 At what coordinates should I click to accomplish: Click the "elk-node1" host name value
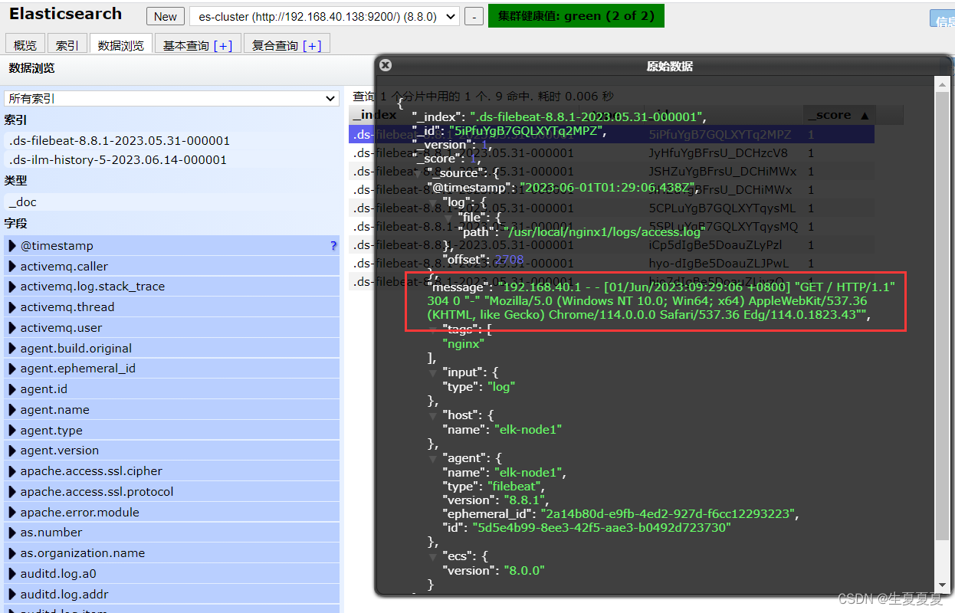[528, 430]
